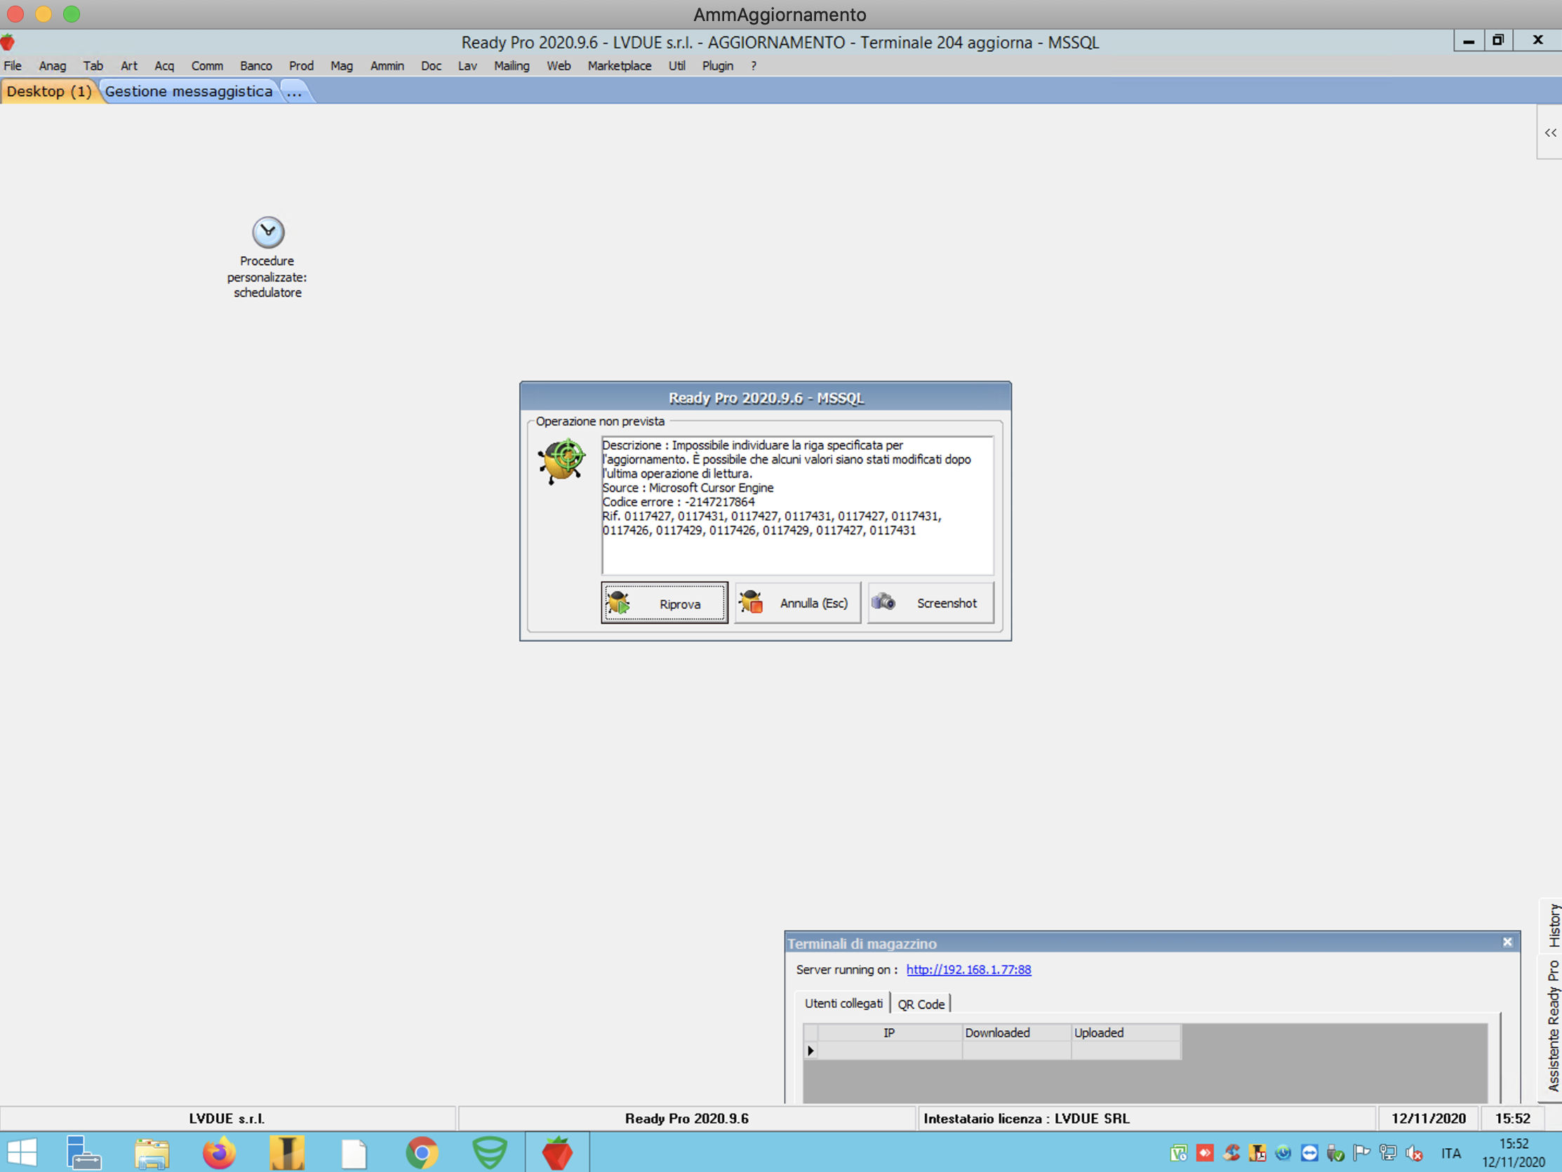The image size is (1562, 1172).
Task: Click Intestatario licenza : LVDUE SRL
Action: [1026, 1118]
